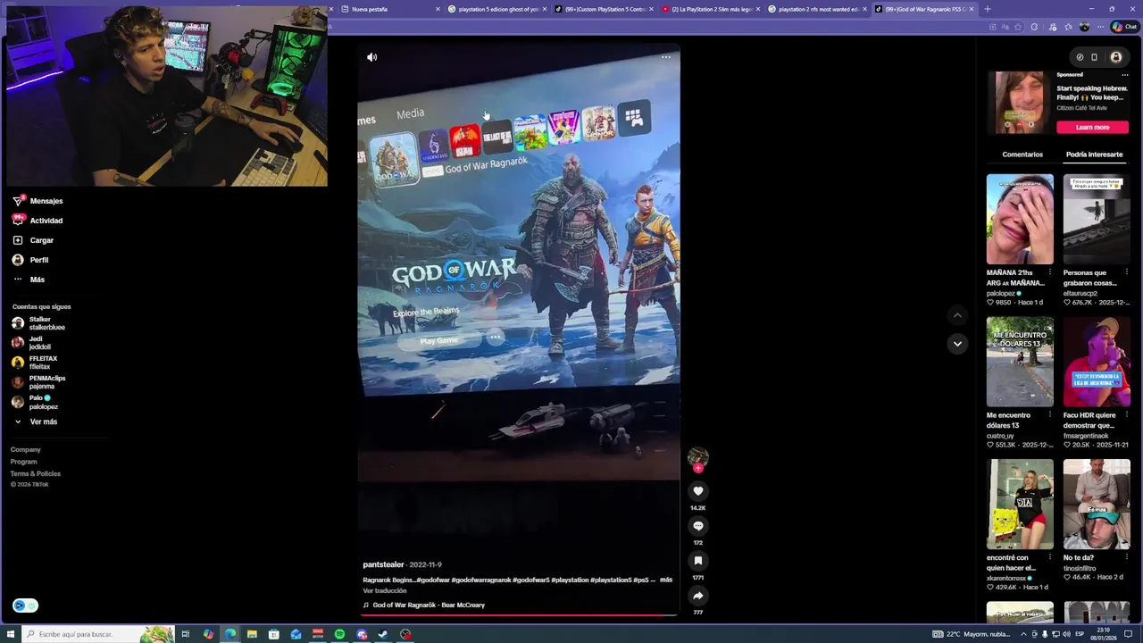Open Me encuentro dólares 13 thumbnail
This screenshot has height=643, width=1143.
1020,362
